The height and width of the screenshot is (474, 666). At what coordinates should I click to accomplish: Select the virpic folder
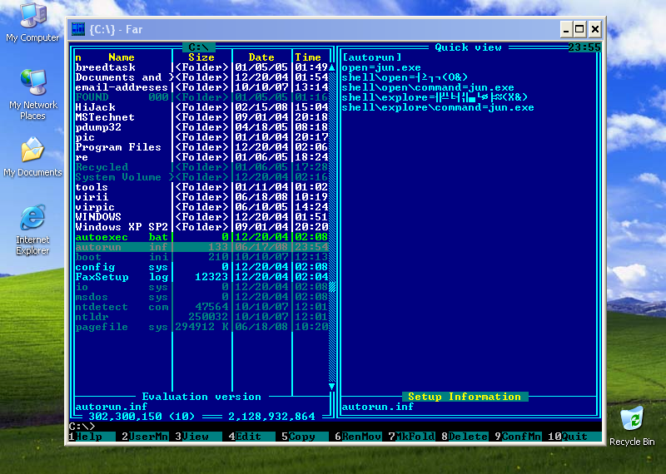coord(201,207)
